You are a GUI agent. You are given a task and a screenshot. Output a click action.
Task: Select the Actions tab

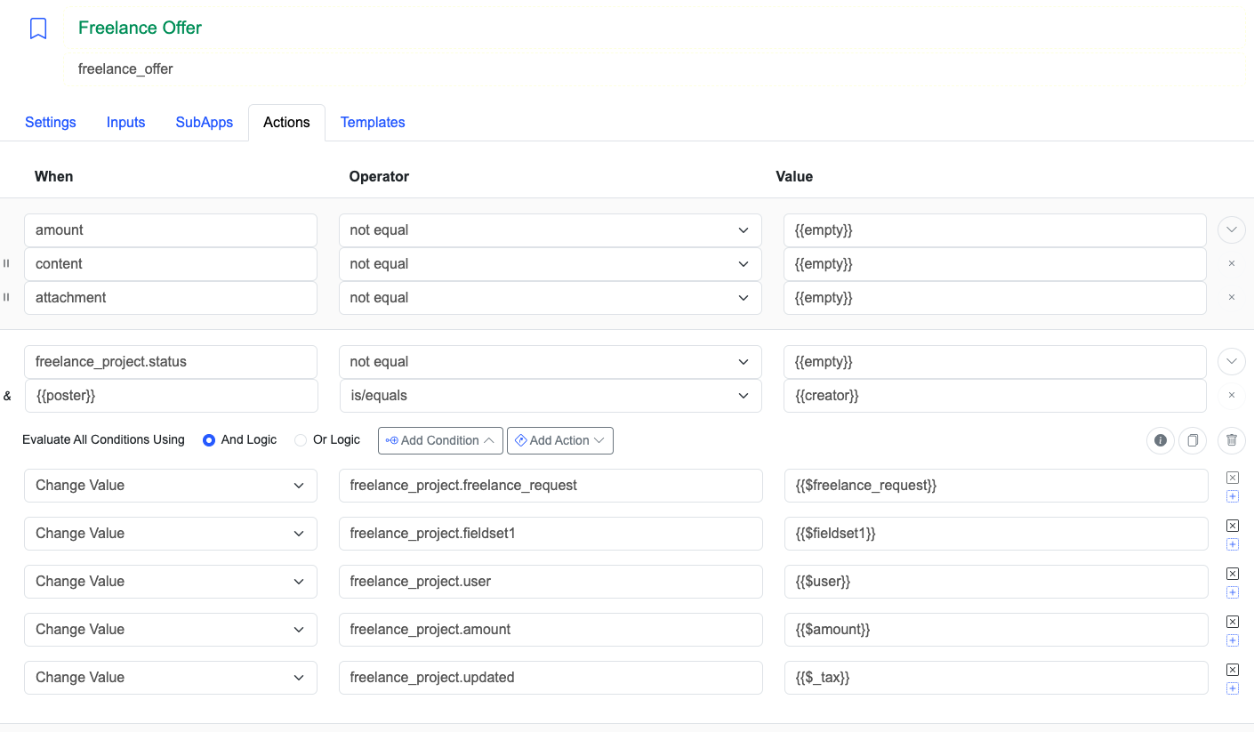(x=286, y=123)
